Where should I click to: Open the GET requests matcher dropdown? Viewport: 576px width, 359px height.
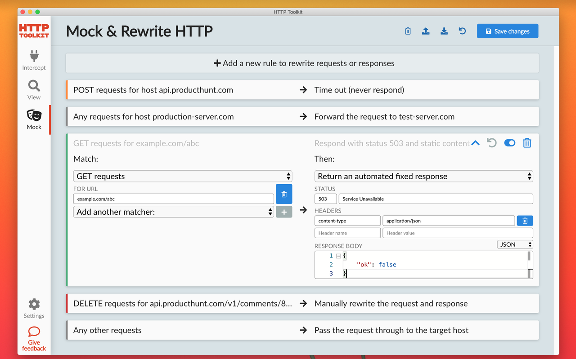(x=182, y=176)
